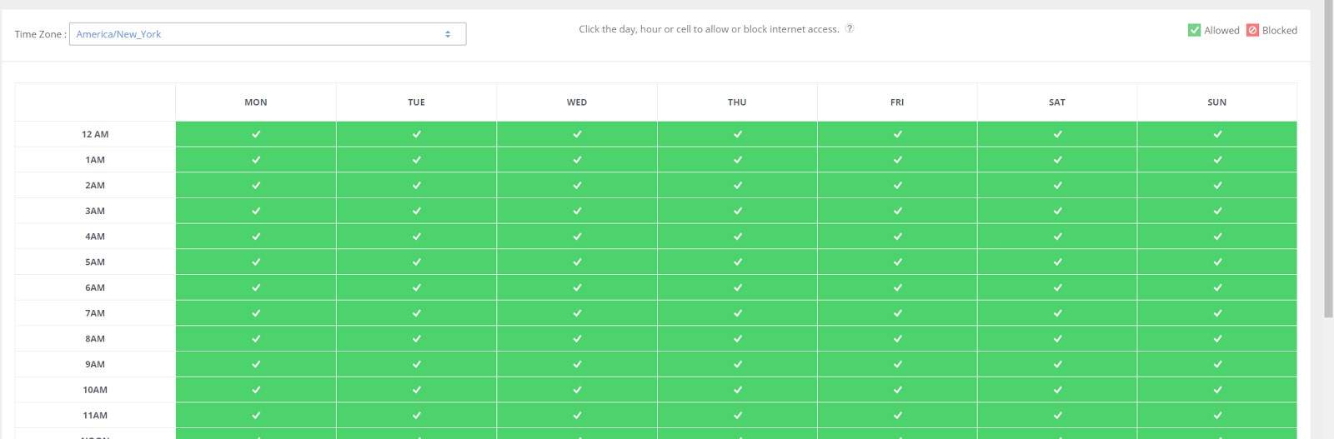Block Monday 7AM cell

point(256,313)
